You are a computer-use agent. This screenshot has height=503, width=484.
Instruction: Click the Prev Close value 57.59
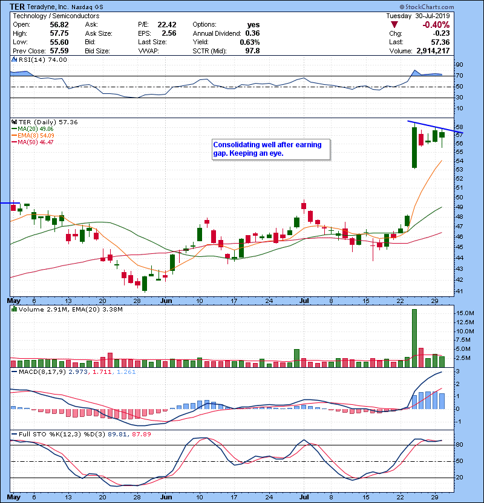click(x=59, y=51)
